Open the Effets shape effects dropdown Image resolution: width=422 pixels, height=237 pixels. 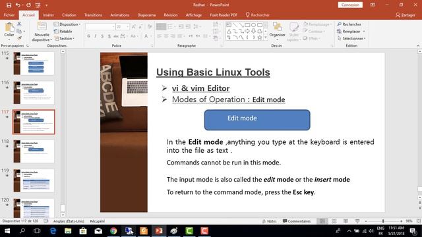[x=312, y=38]
